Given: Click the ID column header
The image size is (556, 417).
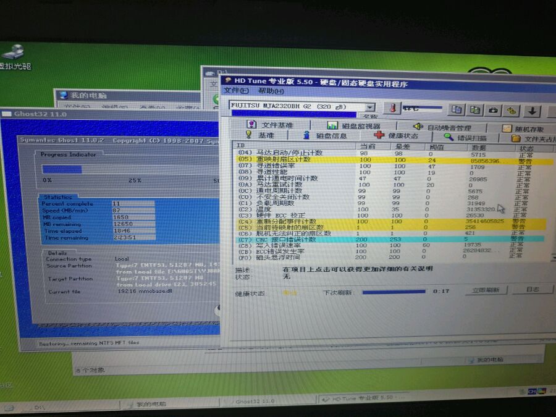Looking at the screenshot, I should tap(295, 145).
